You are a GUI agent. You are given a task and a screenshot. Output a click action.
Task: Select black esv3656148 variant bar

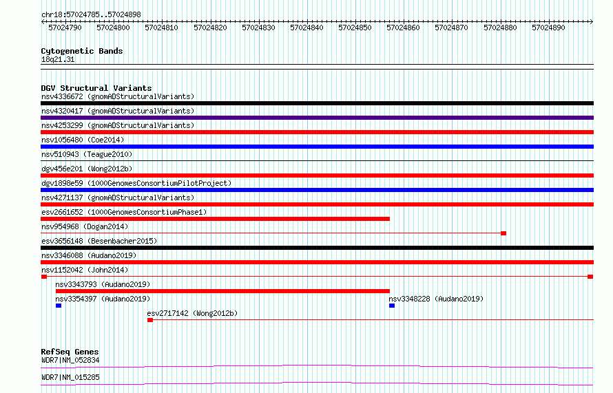317,248
